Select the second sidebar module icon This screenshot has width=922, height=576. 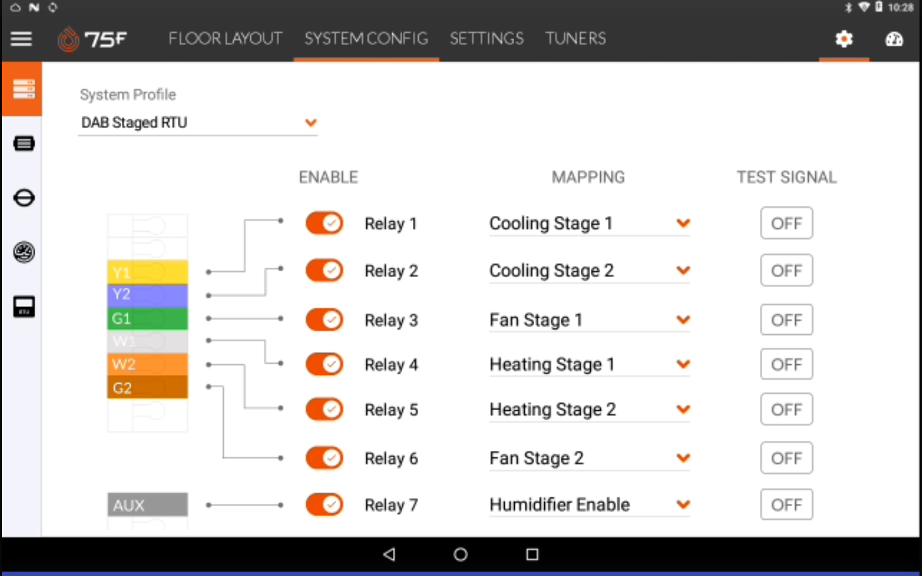[x=24, y=144]
